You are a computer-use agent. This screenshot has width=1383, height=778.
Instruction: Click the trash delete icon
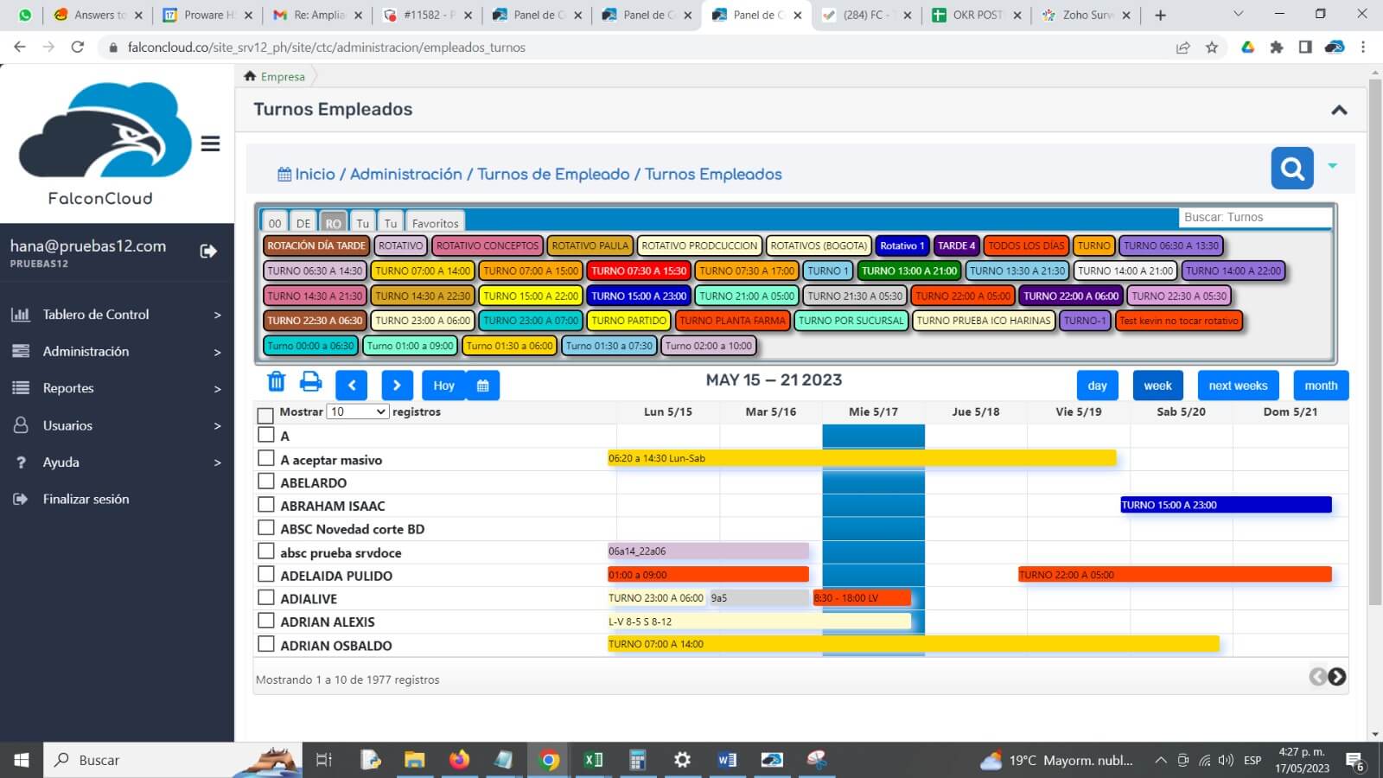276,382
